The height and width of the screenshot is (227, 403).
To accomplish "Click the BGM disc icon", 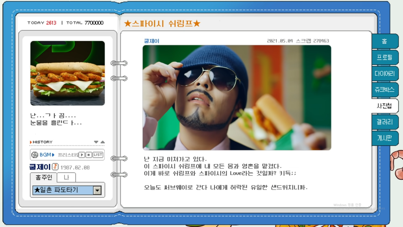I will 35,154.
